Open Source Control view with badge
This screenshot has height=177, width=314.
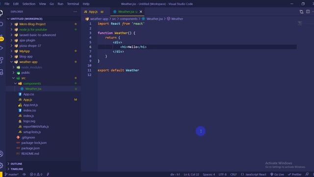tap(1, 38)
